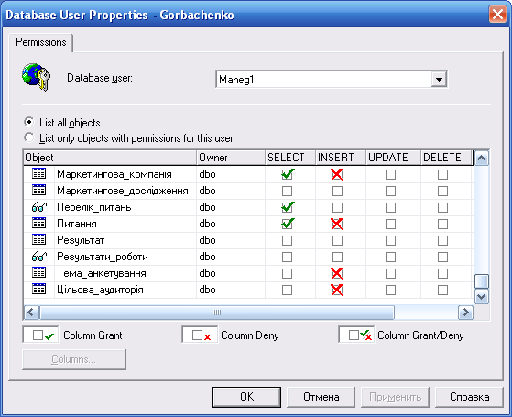Click the vertical scrollbar thumb

(x=482, y=281)
